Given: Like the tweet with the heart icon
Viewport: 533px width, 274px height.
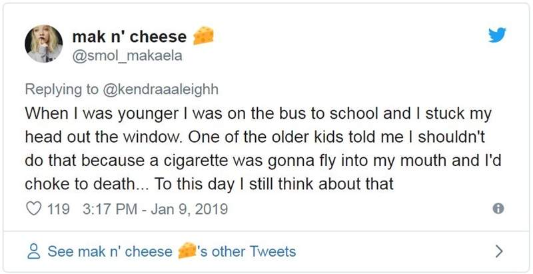Looking at the screenshot, I should pos(33,209).
